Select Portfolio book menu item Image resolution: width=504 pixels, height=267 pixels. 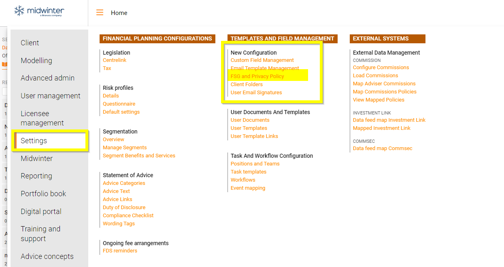click(x=43, y=194)
